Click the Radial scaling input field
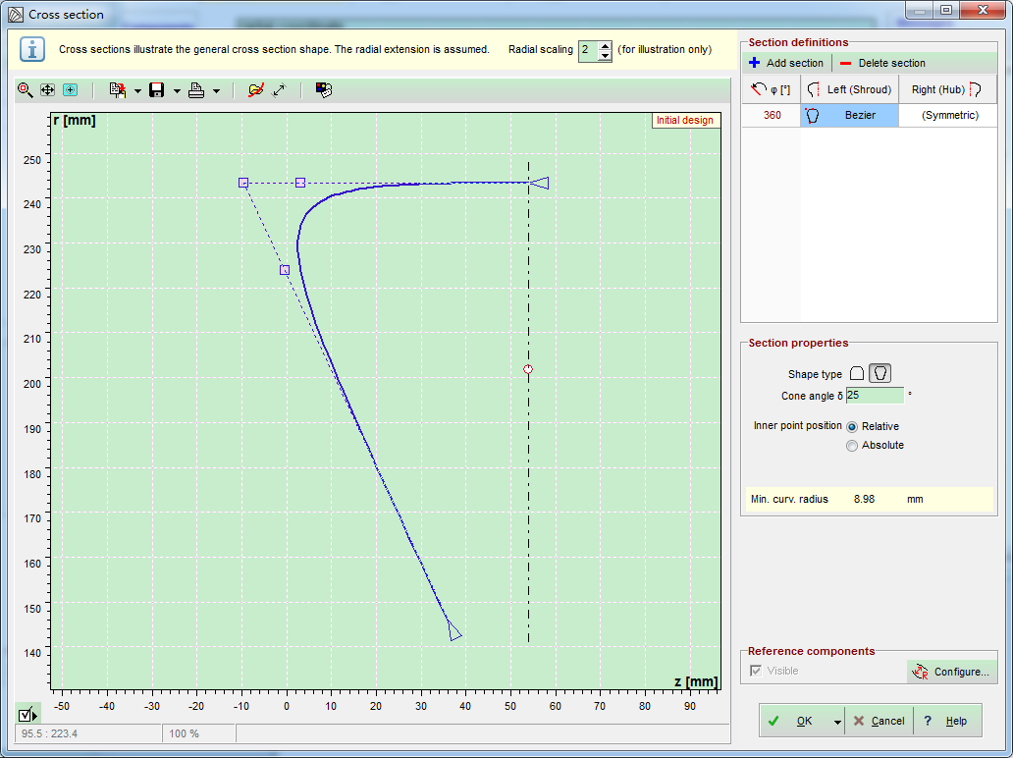Viewport: 1013px width, 758px height. [588, 50]
